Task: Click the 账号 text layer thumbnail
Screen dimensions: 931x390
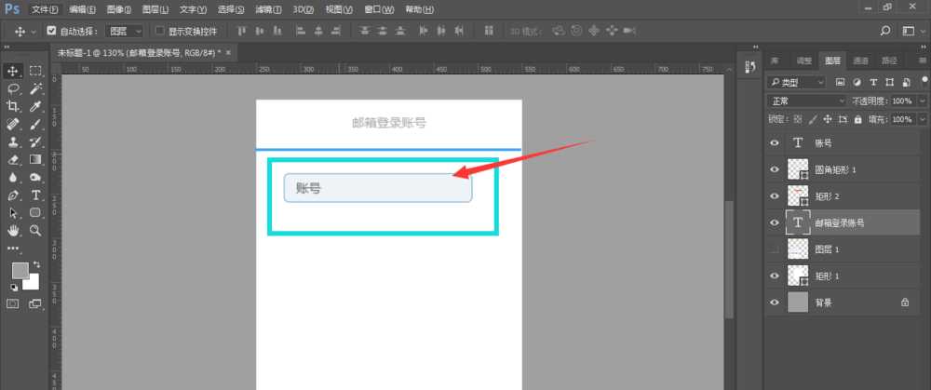Action: (x=798, y=143)
